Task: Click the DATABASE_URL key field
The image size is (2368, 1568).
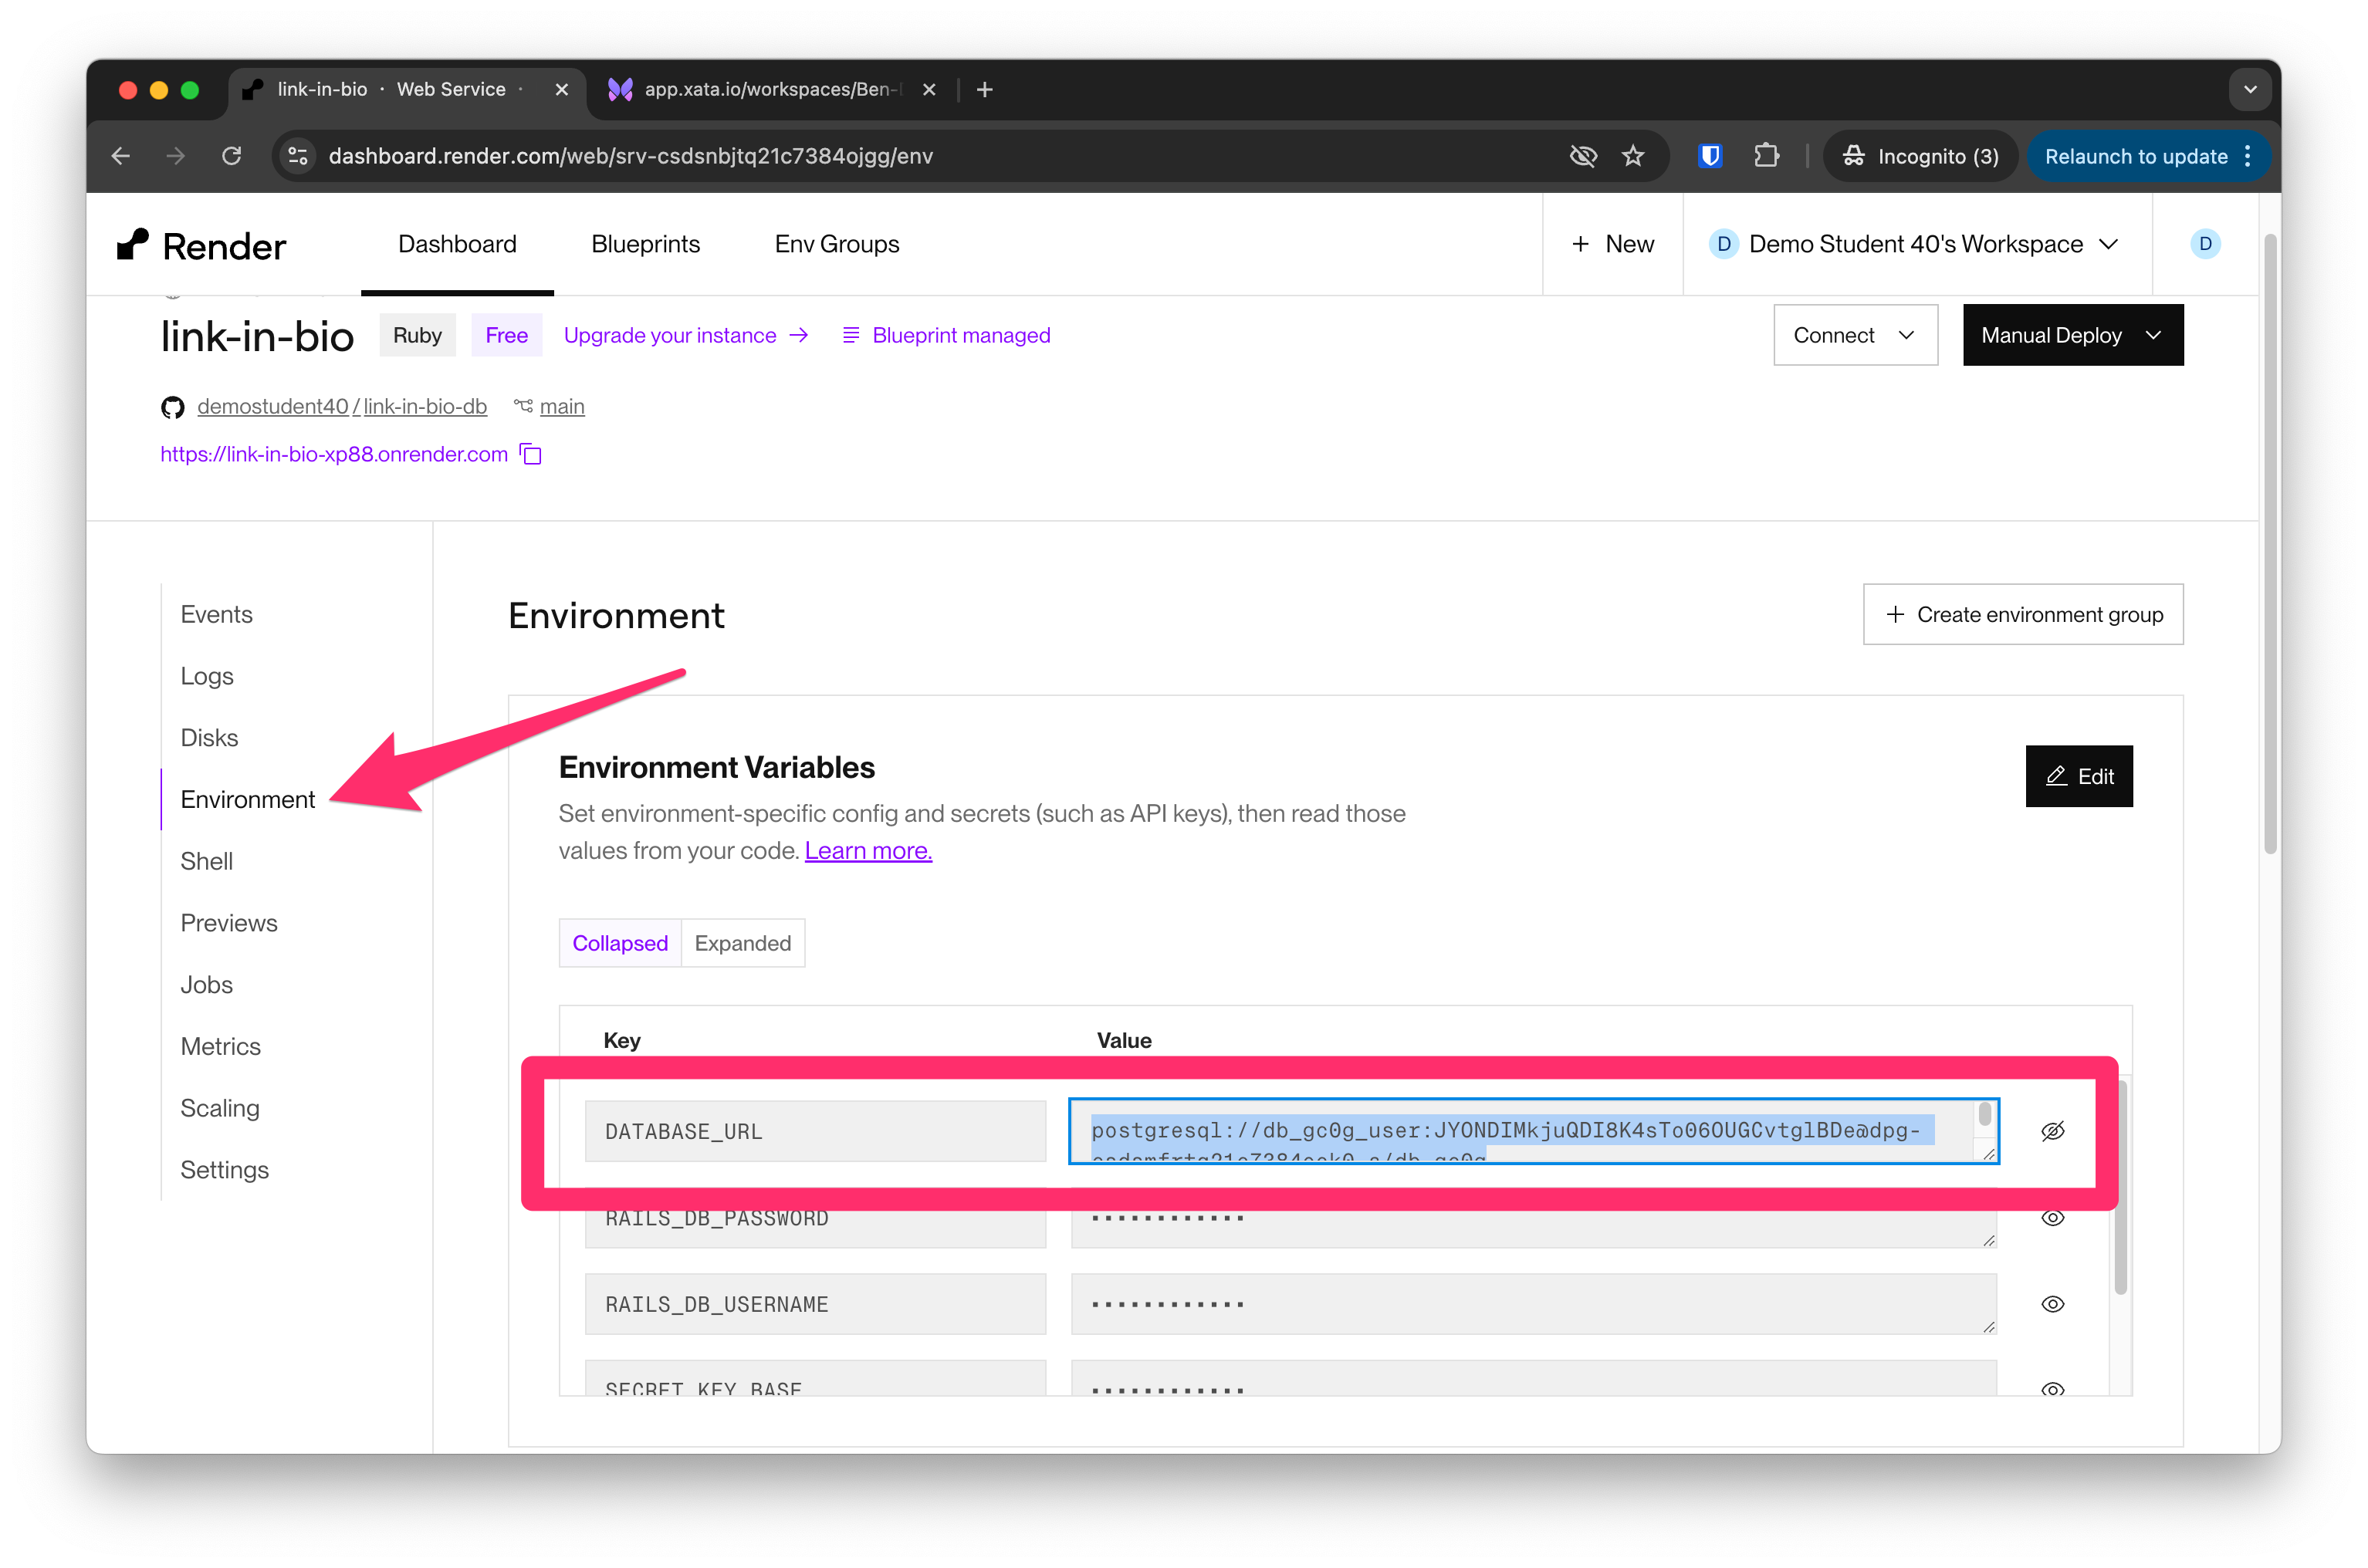Action: click(x=815, y=1131)
